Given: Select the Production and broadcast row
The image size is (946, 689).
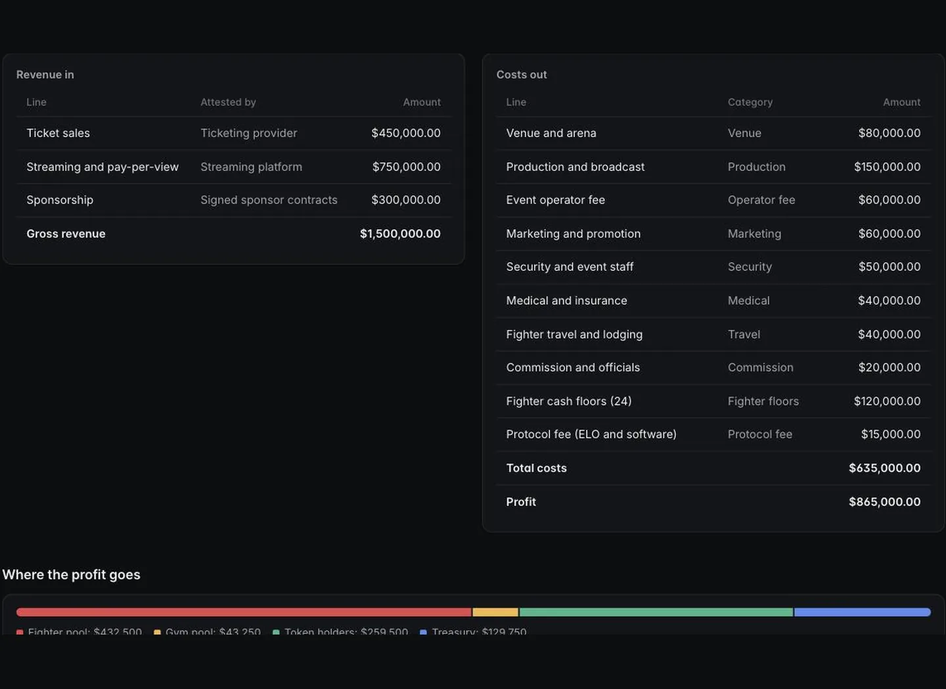Looking at the screenshot, I should 713,167.
